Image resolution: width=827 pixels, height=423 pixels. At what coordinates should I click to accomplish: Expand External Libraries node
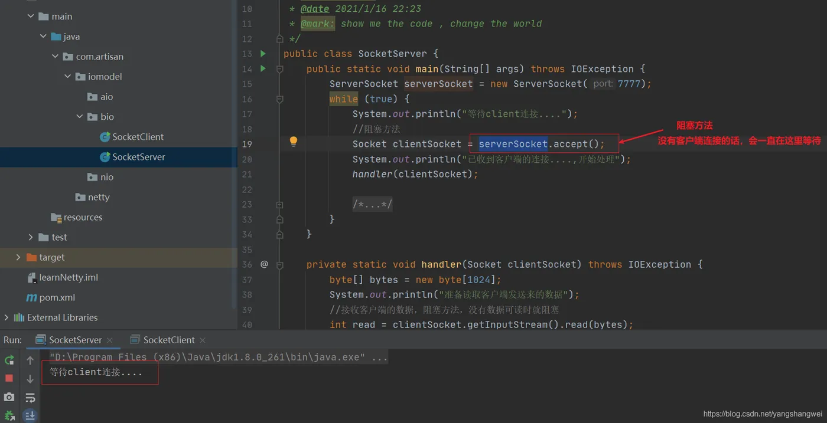tap(6, 317)
